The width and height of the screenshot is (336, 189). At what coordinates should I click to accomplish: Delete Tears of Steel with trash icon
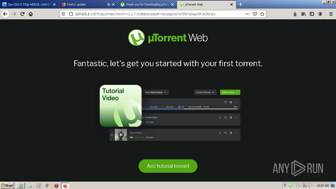pyautogui.click(x=231, y=133)
